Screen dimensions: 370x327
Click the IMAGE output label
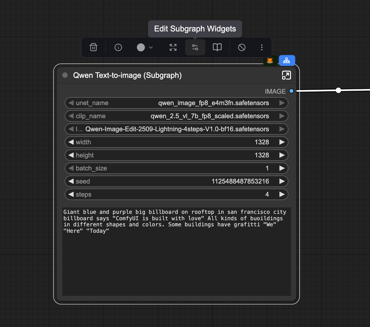[275, 91]
